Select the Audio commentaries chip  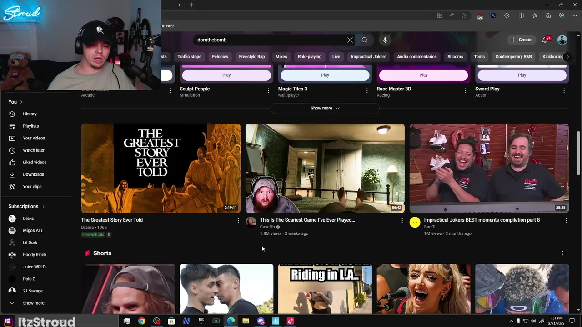(x=417, y=57)
